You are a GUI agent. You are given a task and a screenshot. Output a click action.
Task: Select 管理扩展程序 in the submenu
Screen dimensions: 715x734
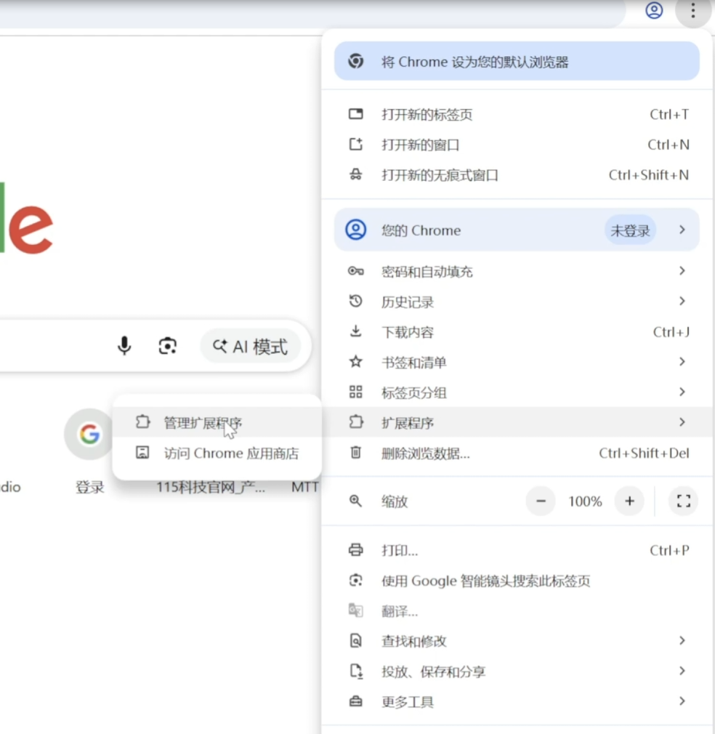[x=217, y=422]
